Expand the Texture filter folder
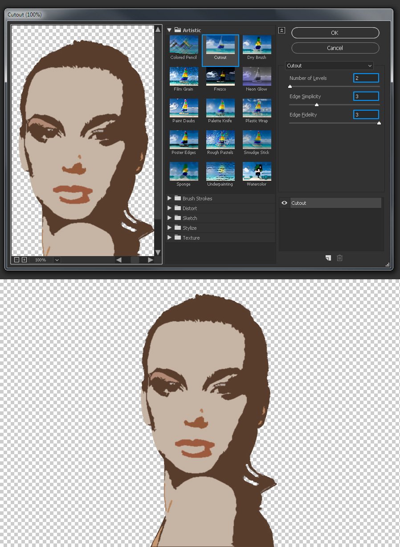The image size is (400, 547). point(169,237)
